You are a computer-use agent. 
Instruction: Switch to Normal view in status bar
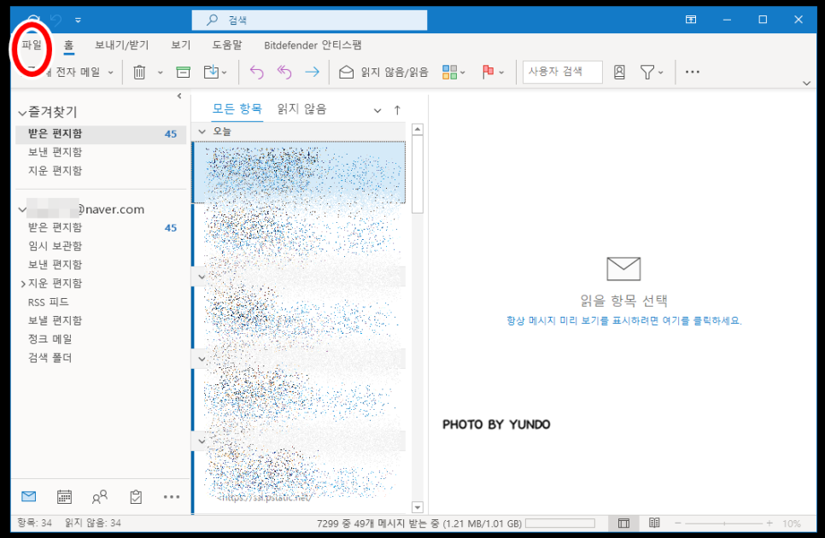click(624, 523)
